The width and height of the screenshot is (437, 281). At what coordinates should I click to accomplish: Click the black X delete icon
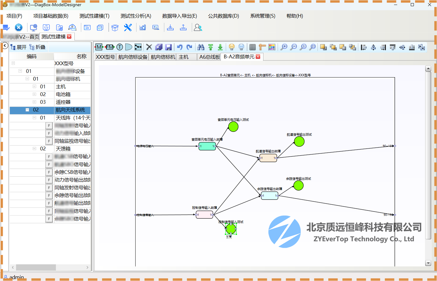[149, 47]
